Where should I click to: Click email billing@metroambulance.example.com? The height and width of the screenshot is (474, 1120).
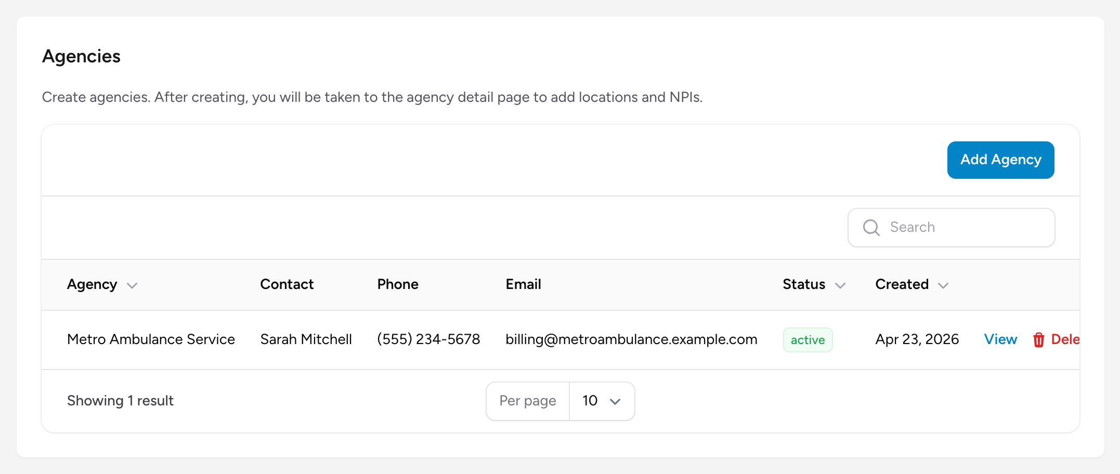[631, 339]
